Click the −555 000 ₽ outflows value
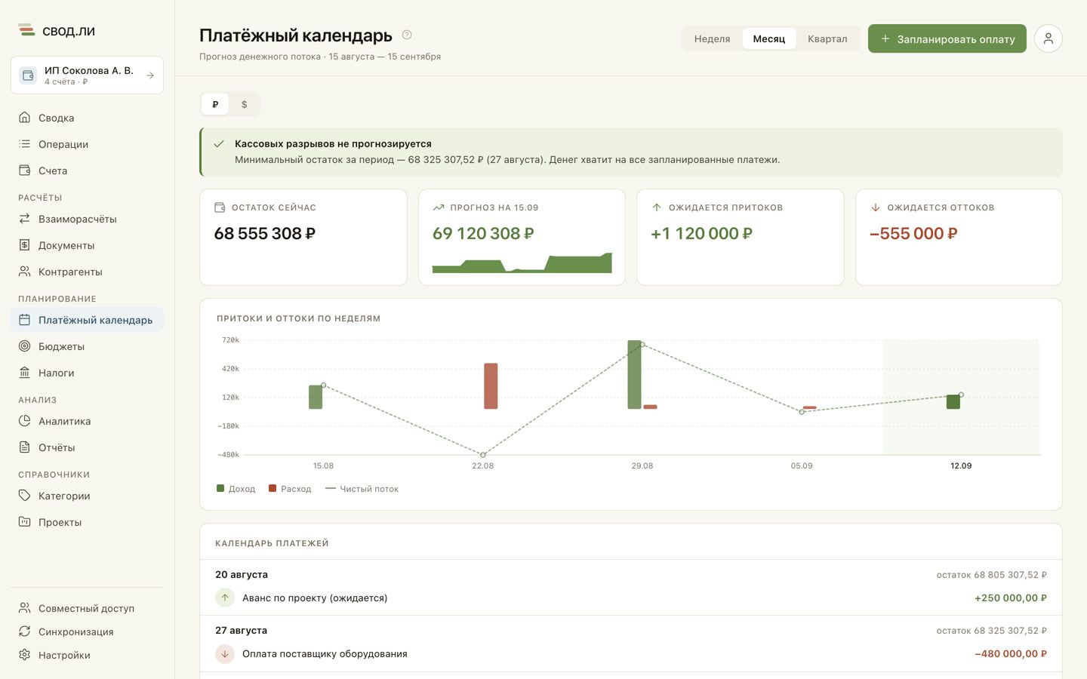This screenshot has width=1087, height=679. 913,233
